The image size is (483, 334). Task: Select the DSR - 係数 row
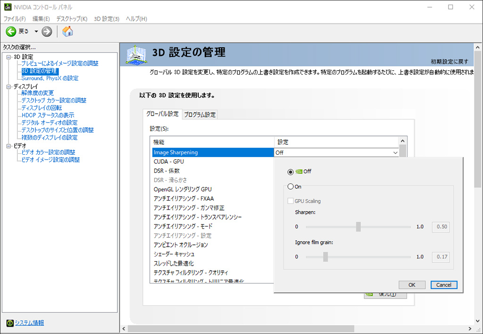(213, 171)
